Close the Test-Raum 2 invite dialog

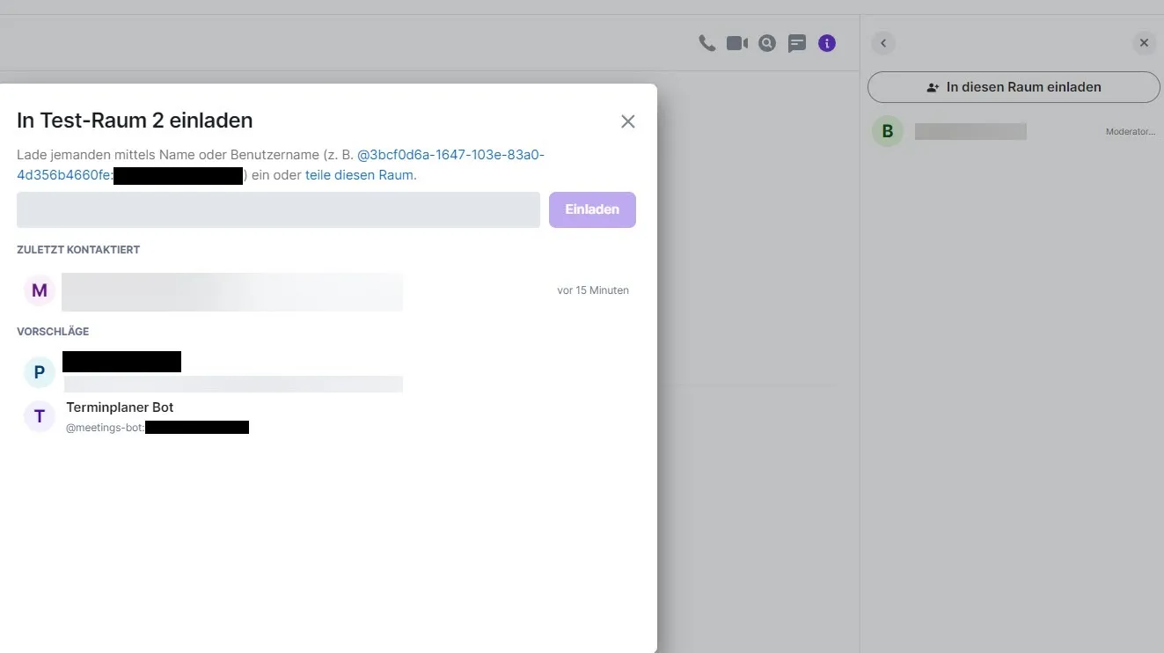[627, 121]
